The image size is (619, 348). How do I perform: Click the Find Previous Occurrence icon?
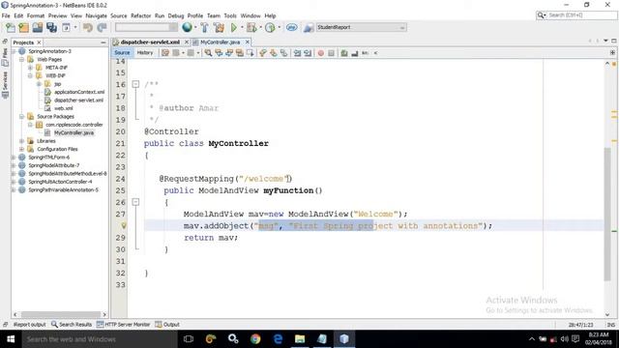[x=219, y=53]
